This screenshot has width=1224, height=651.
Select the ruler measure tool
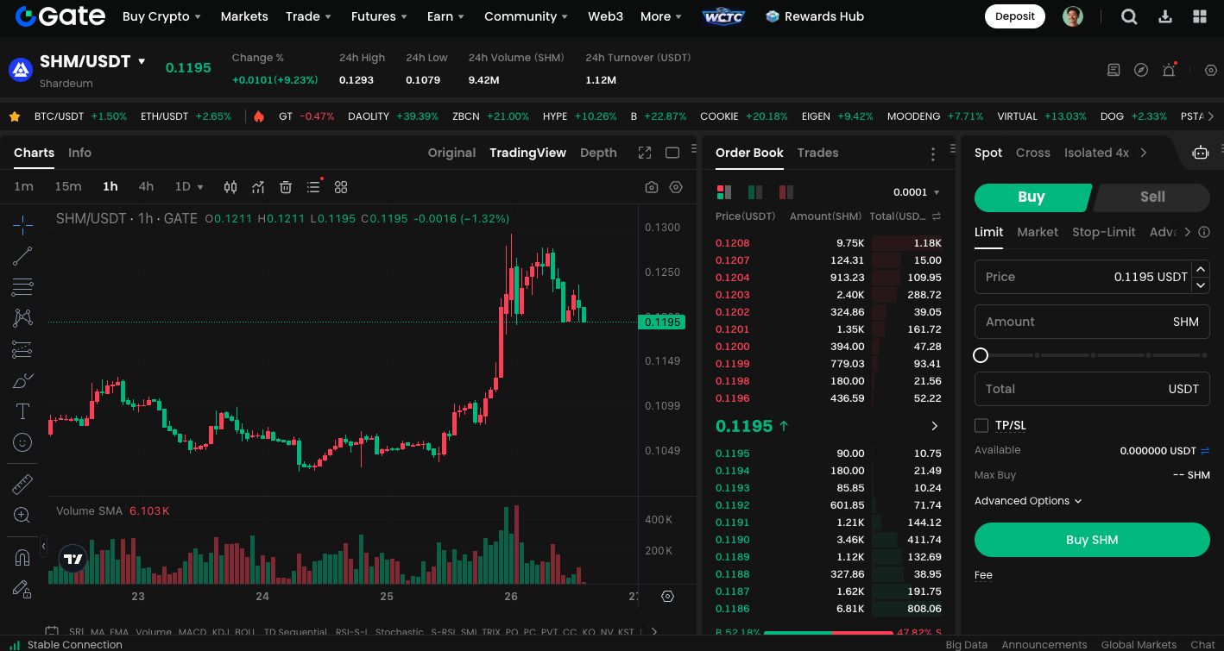(22, 483)
